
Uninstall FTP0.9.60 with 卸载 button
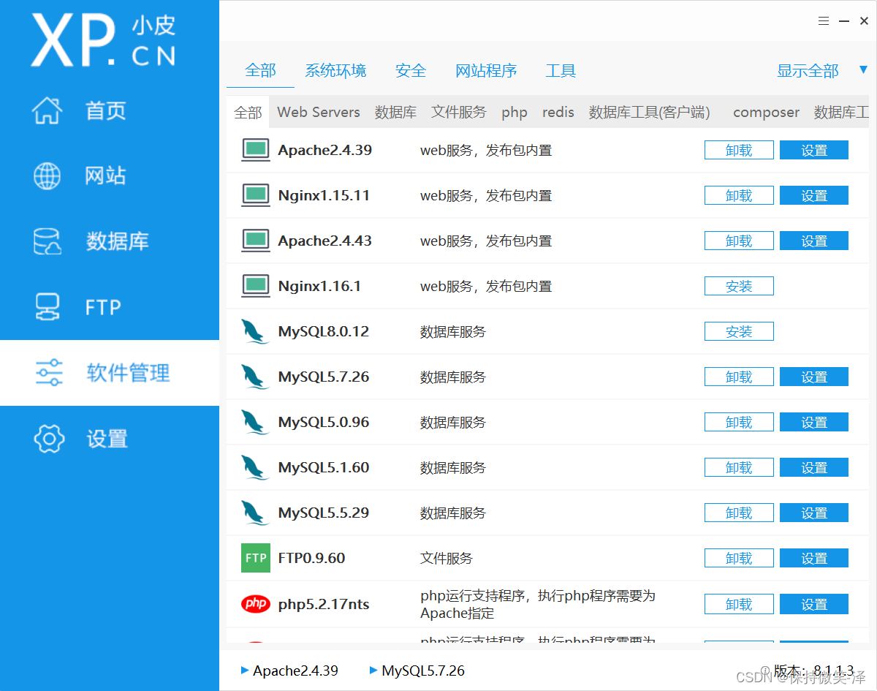739,558
